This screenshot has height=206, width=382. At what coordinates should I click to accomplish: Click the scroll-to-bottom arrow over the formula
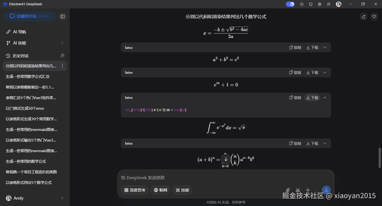[226, 159]
